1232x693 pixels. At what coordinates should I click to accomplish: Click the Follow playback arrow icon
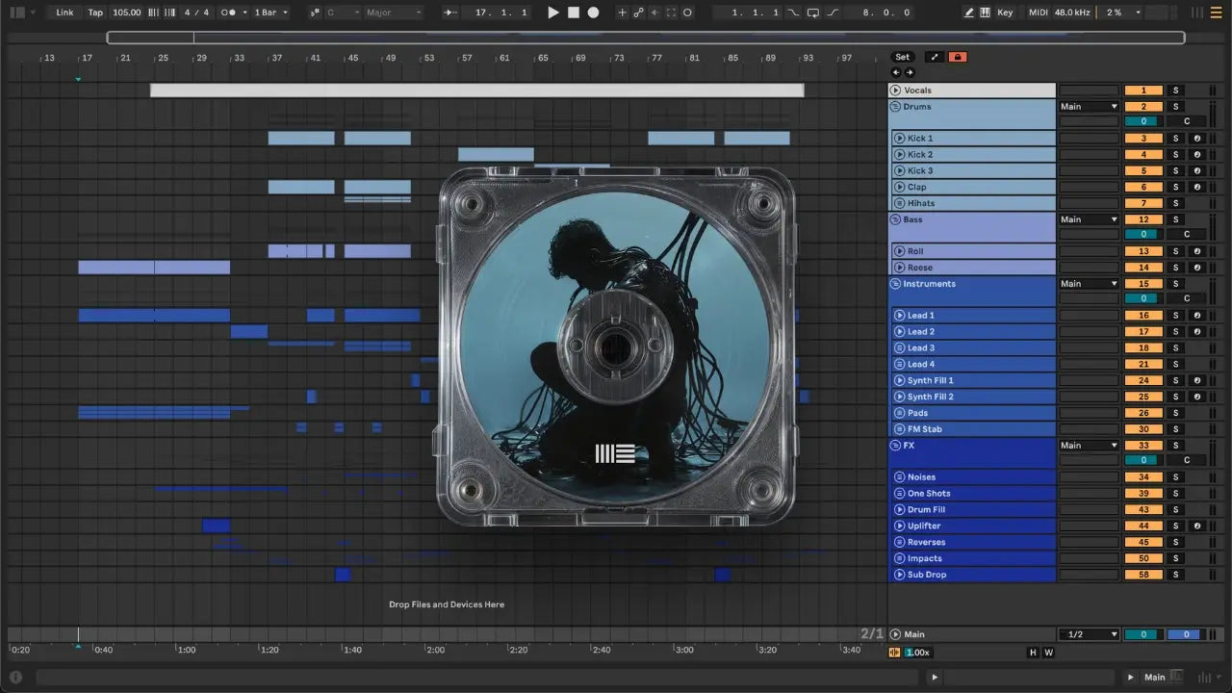(x=450, y=13)
